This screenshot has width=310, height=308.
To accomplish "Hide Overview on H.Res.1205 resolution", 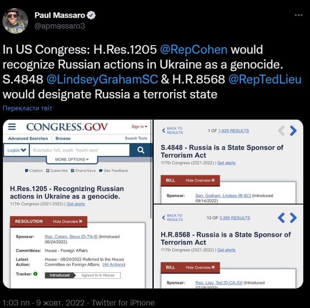I will (68, 222).
